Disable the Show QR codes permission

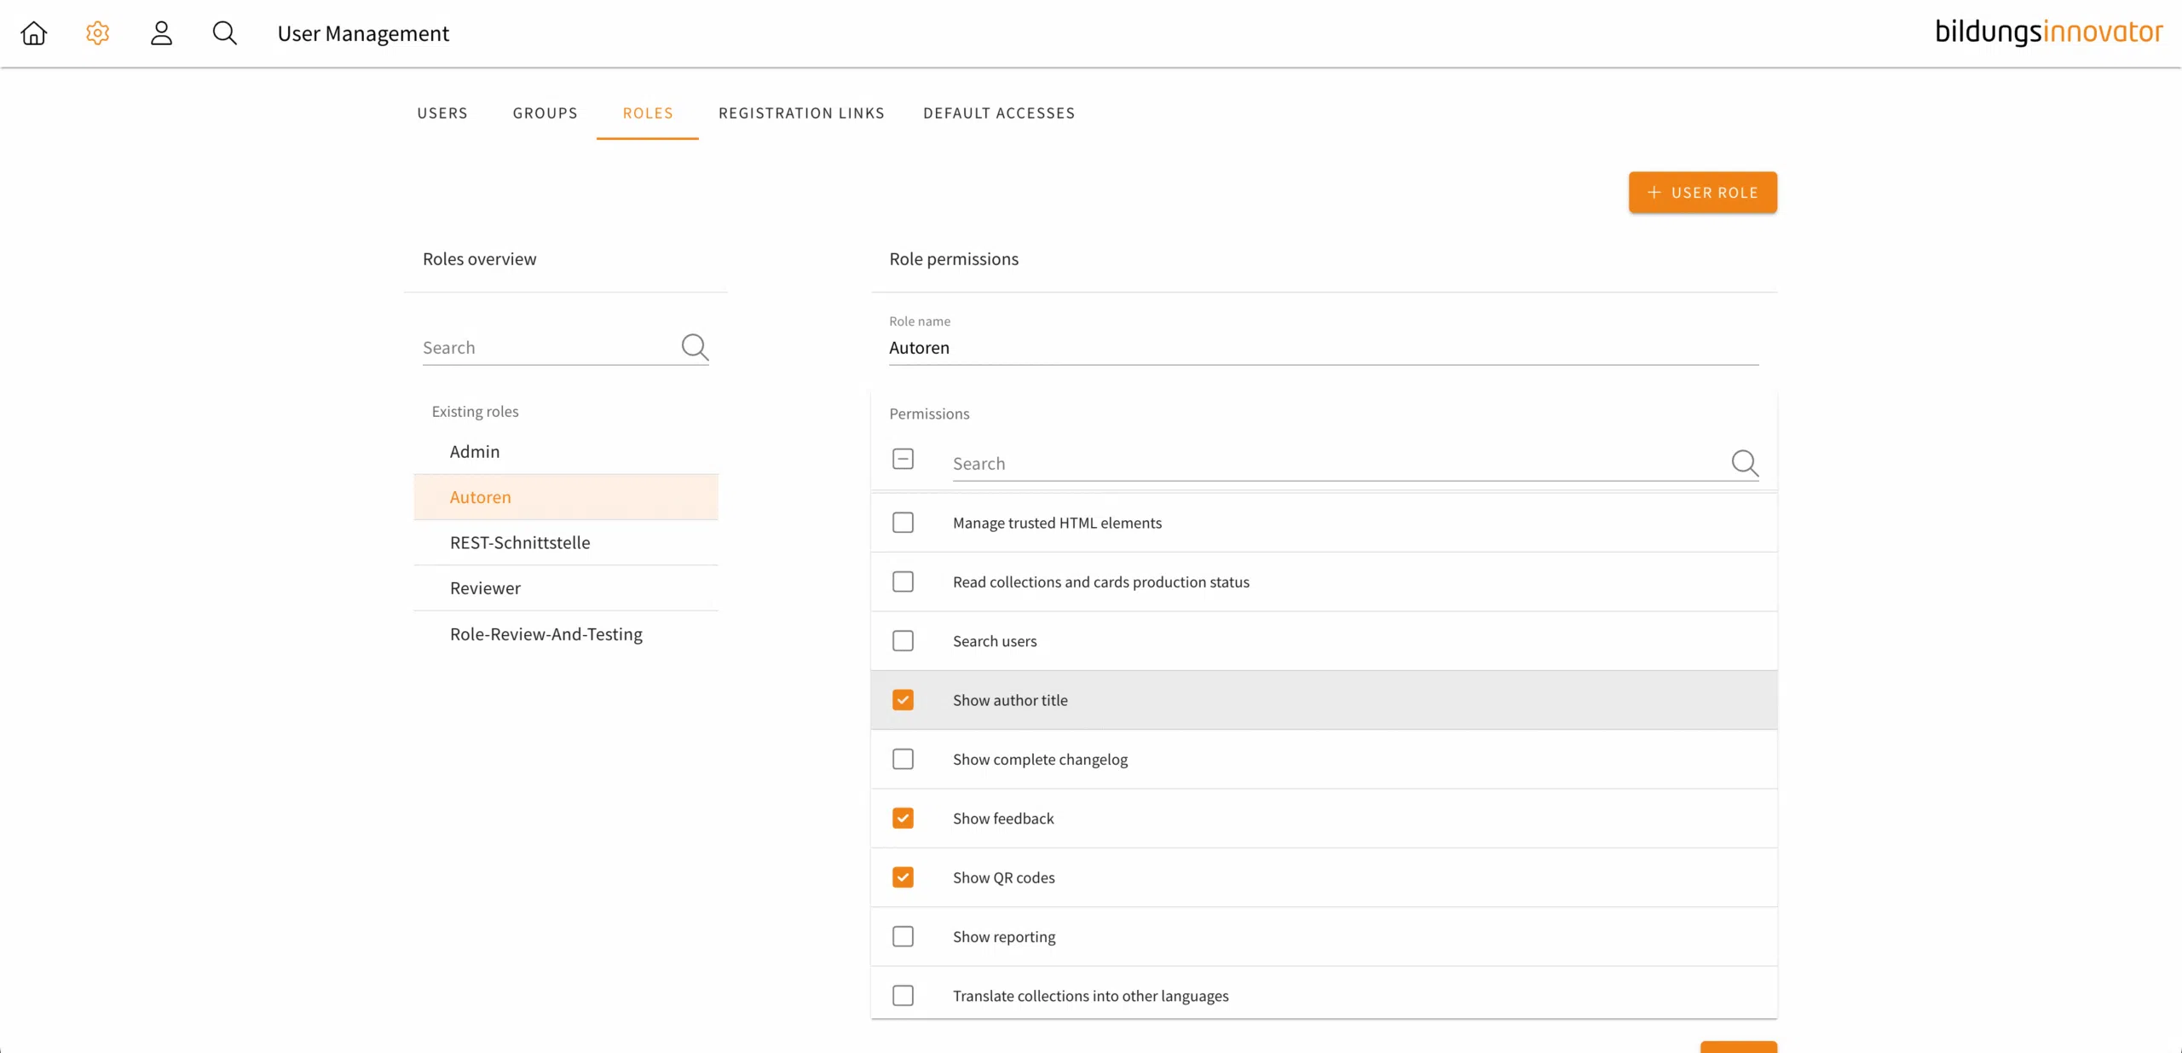tap(903, 877)
